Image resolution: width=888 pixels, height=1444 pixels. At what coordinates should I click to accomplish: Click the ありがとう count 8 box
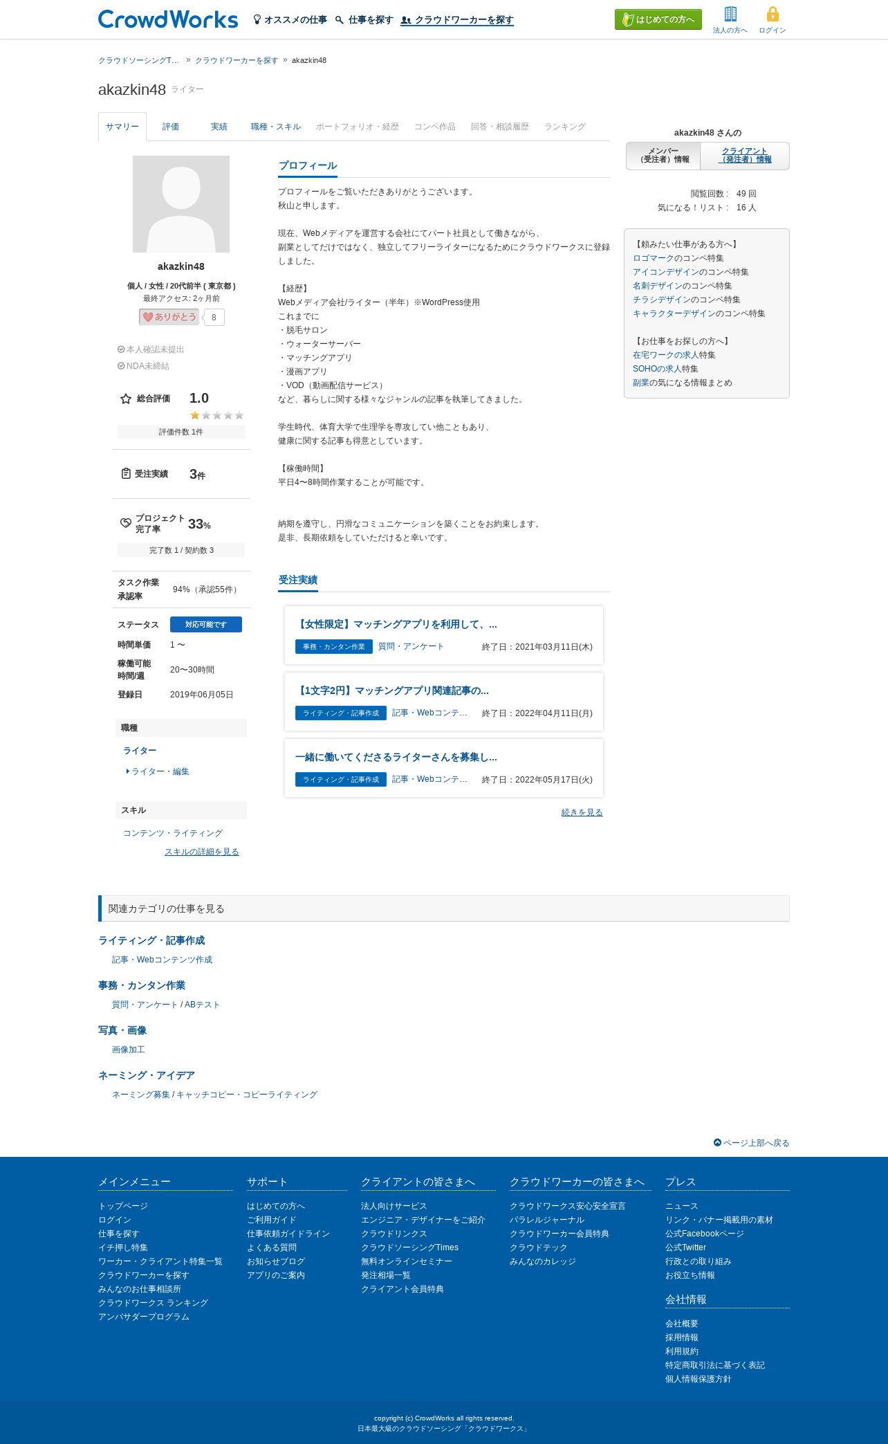click(214, 318)
